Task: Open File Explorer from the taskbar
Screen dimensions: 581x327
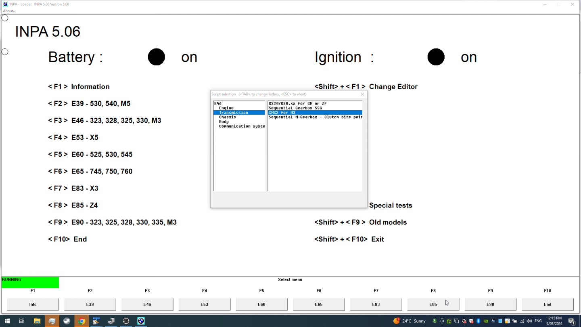Action: 37,321
